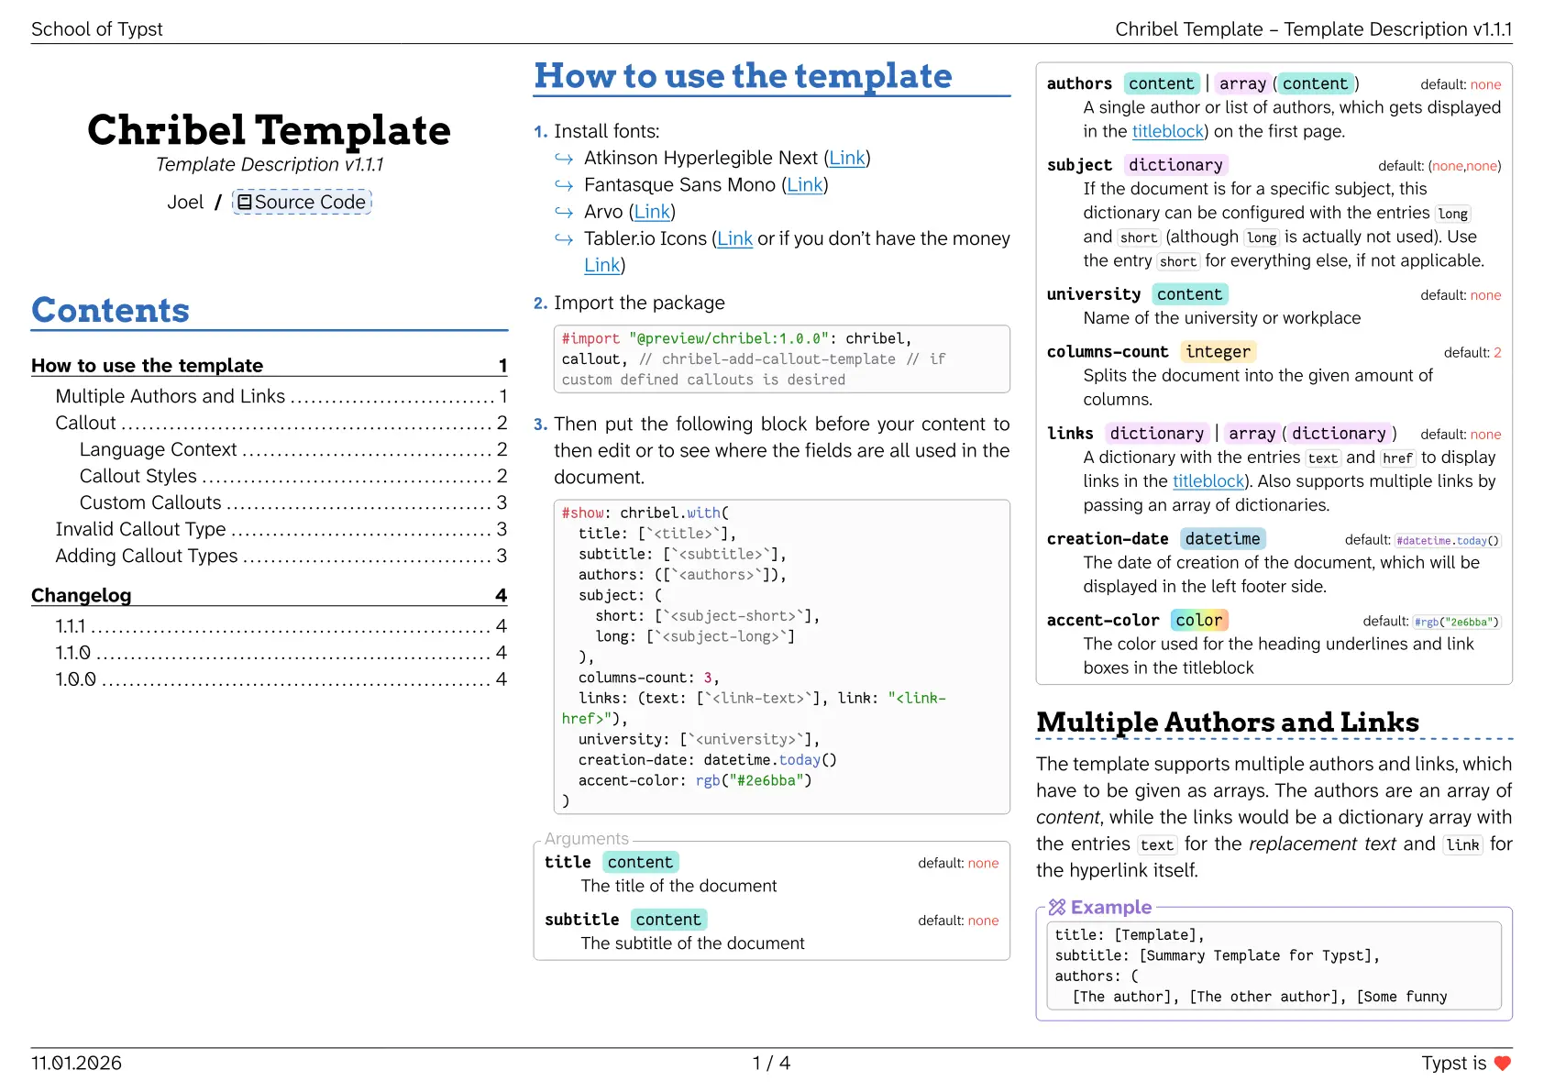This screenshot has width=1544, height=1092.
Task: Click the arrow bullet before Atkinson Hyperlegible Next
Action: [564, 160]
